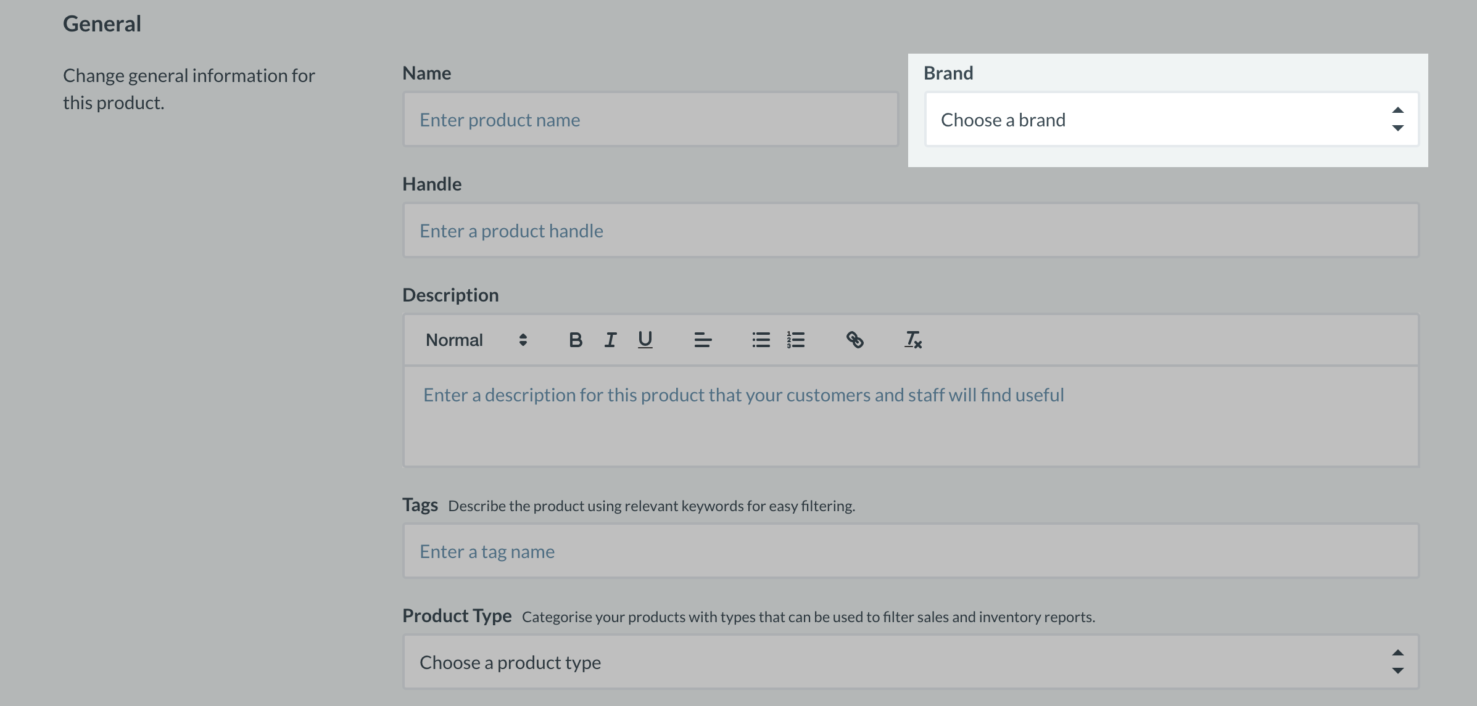Click the Brand field label
The height and width of the screenshot is (706, 1477).
[948, 73]
